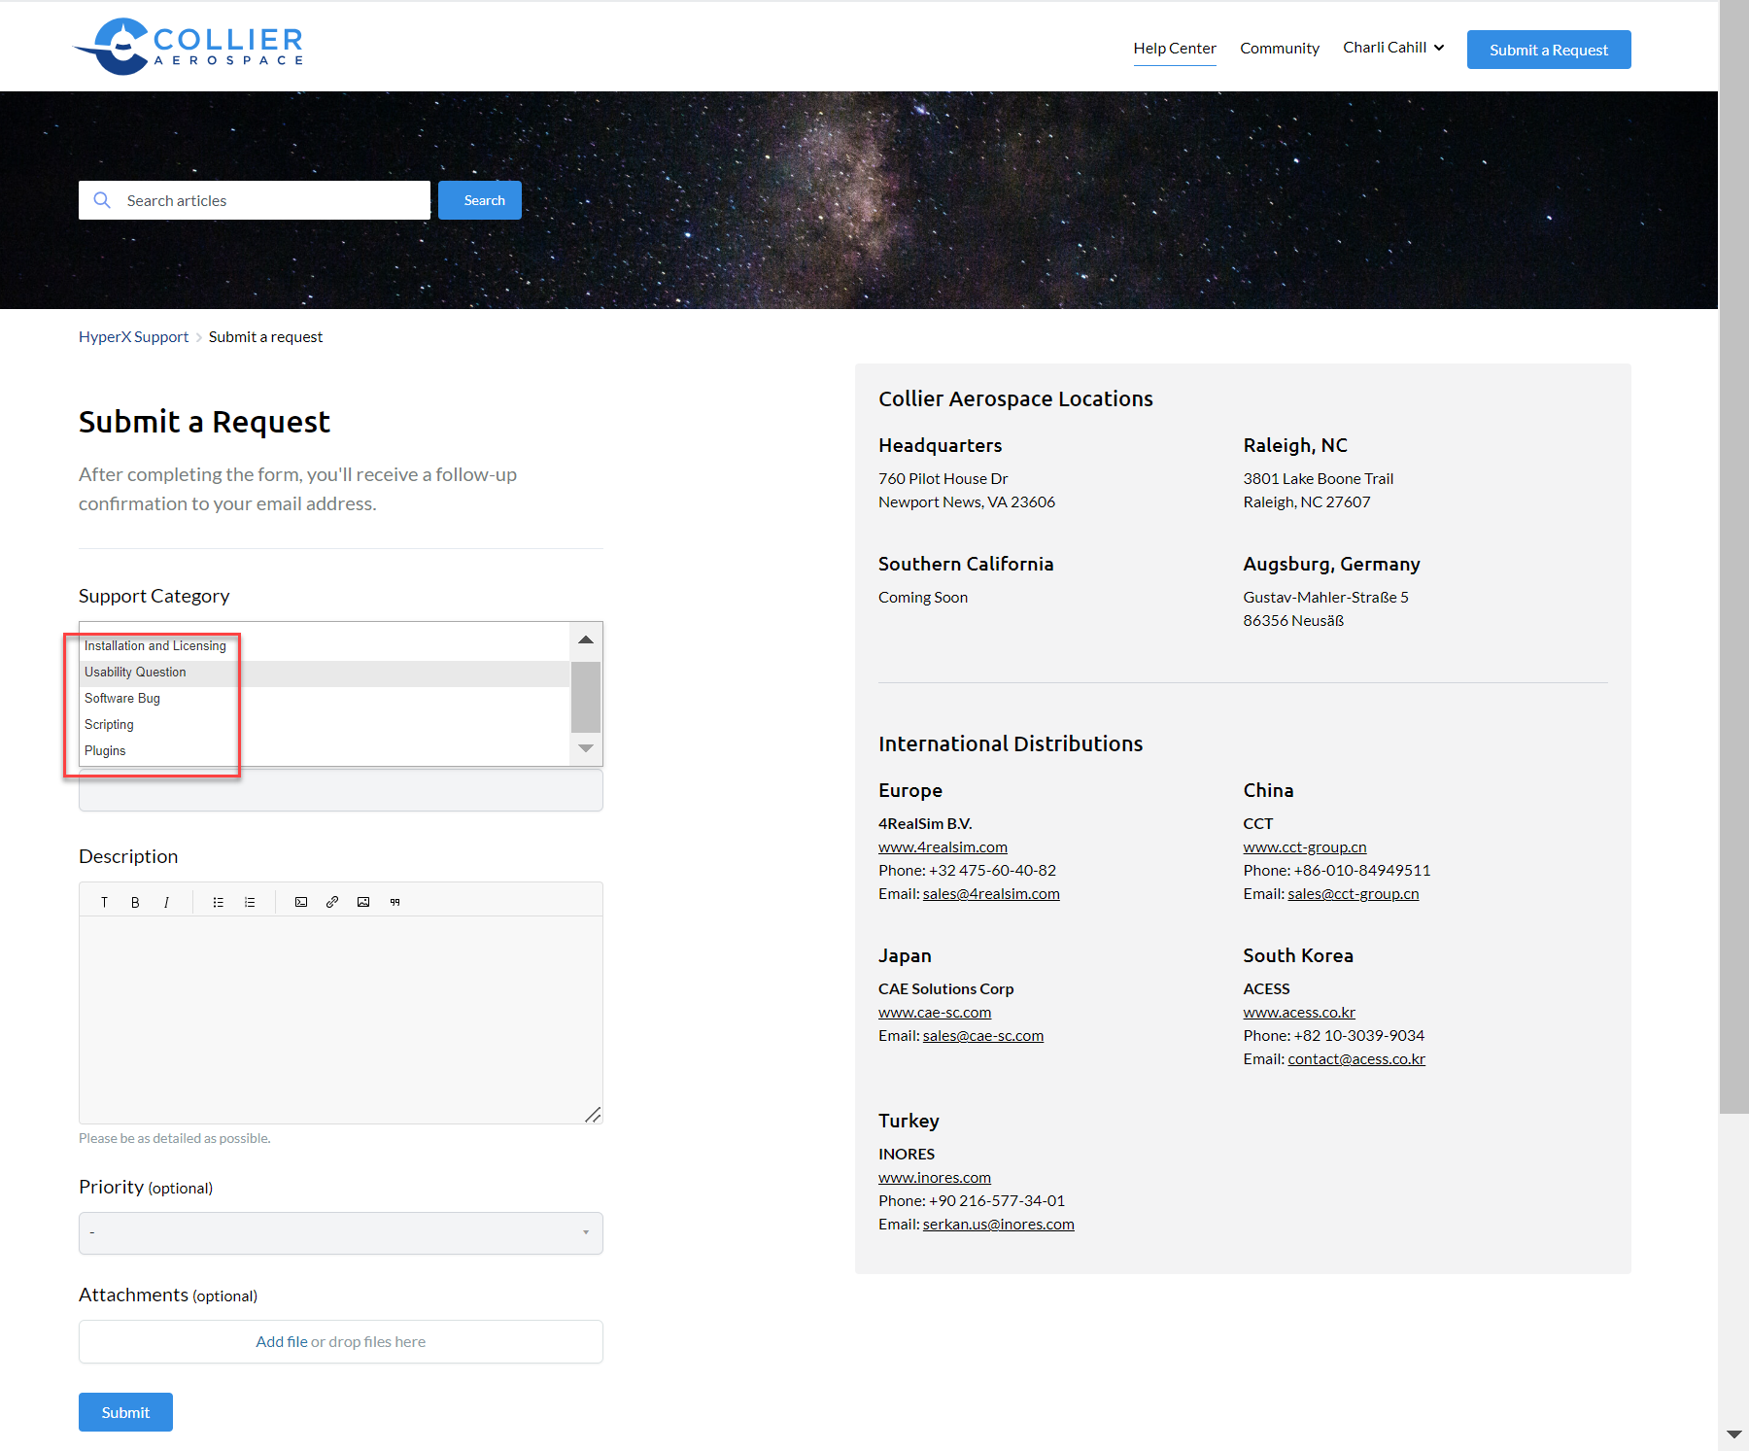This screenshot has height=1451, width=1749.
Task: Insert a numbered list
Action: (x=250, y=902)
